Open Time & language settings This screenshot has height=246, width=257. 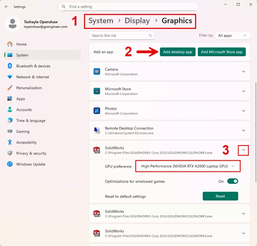[x=42, y=121]
